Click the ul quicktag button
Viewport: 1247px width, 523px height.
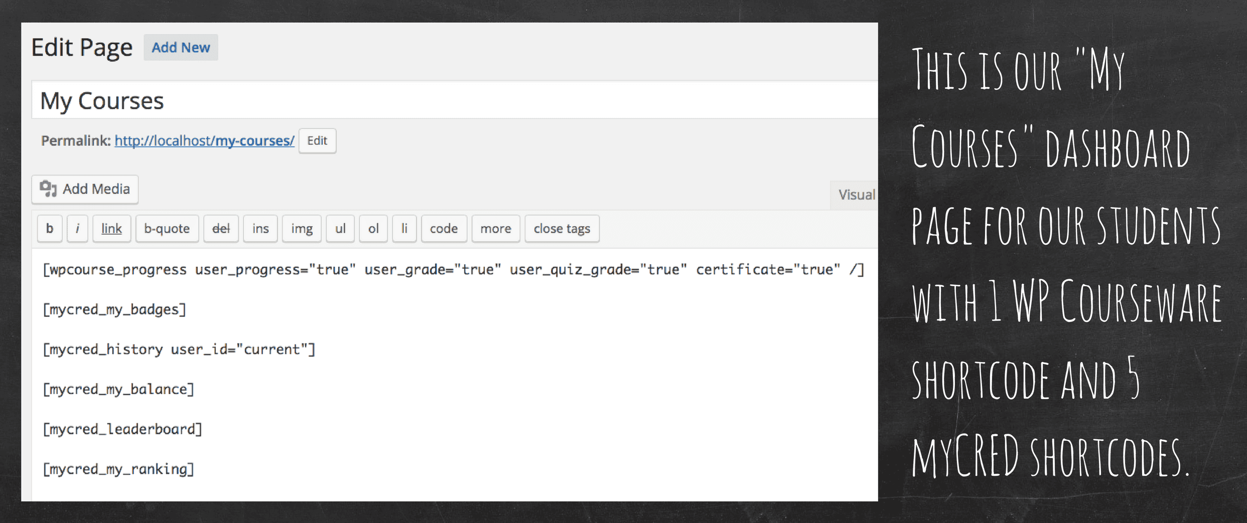pyautogui.click(x=340, y=229)
